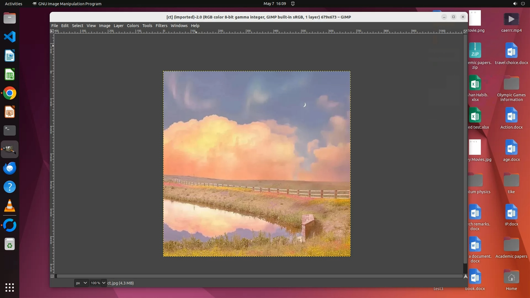Open the px unit dropdown
This screenshot has width=530, height=298.
click(x=81, y=283)
